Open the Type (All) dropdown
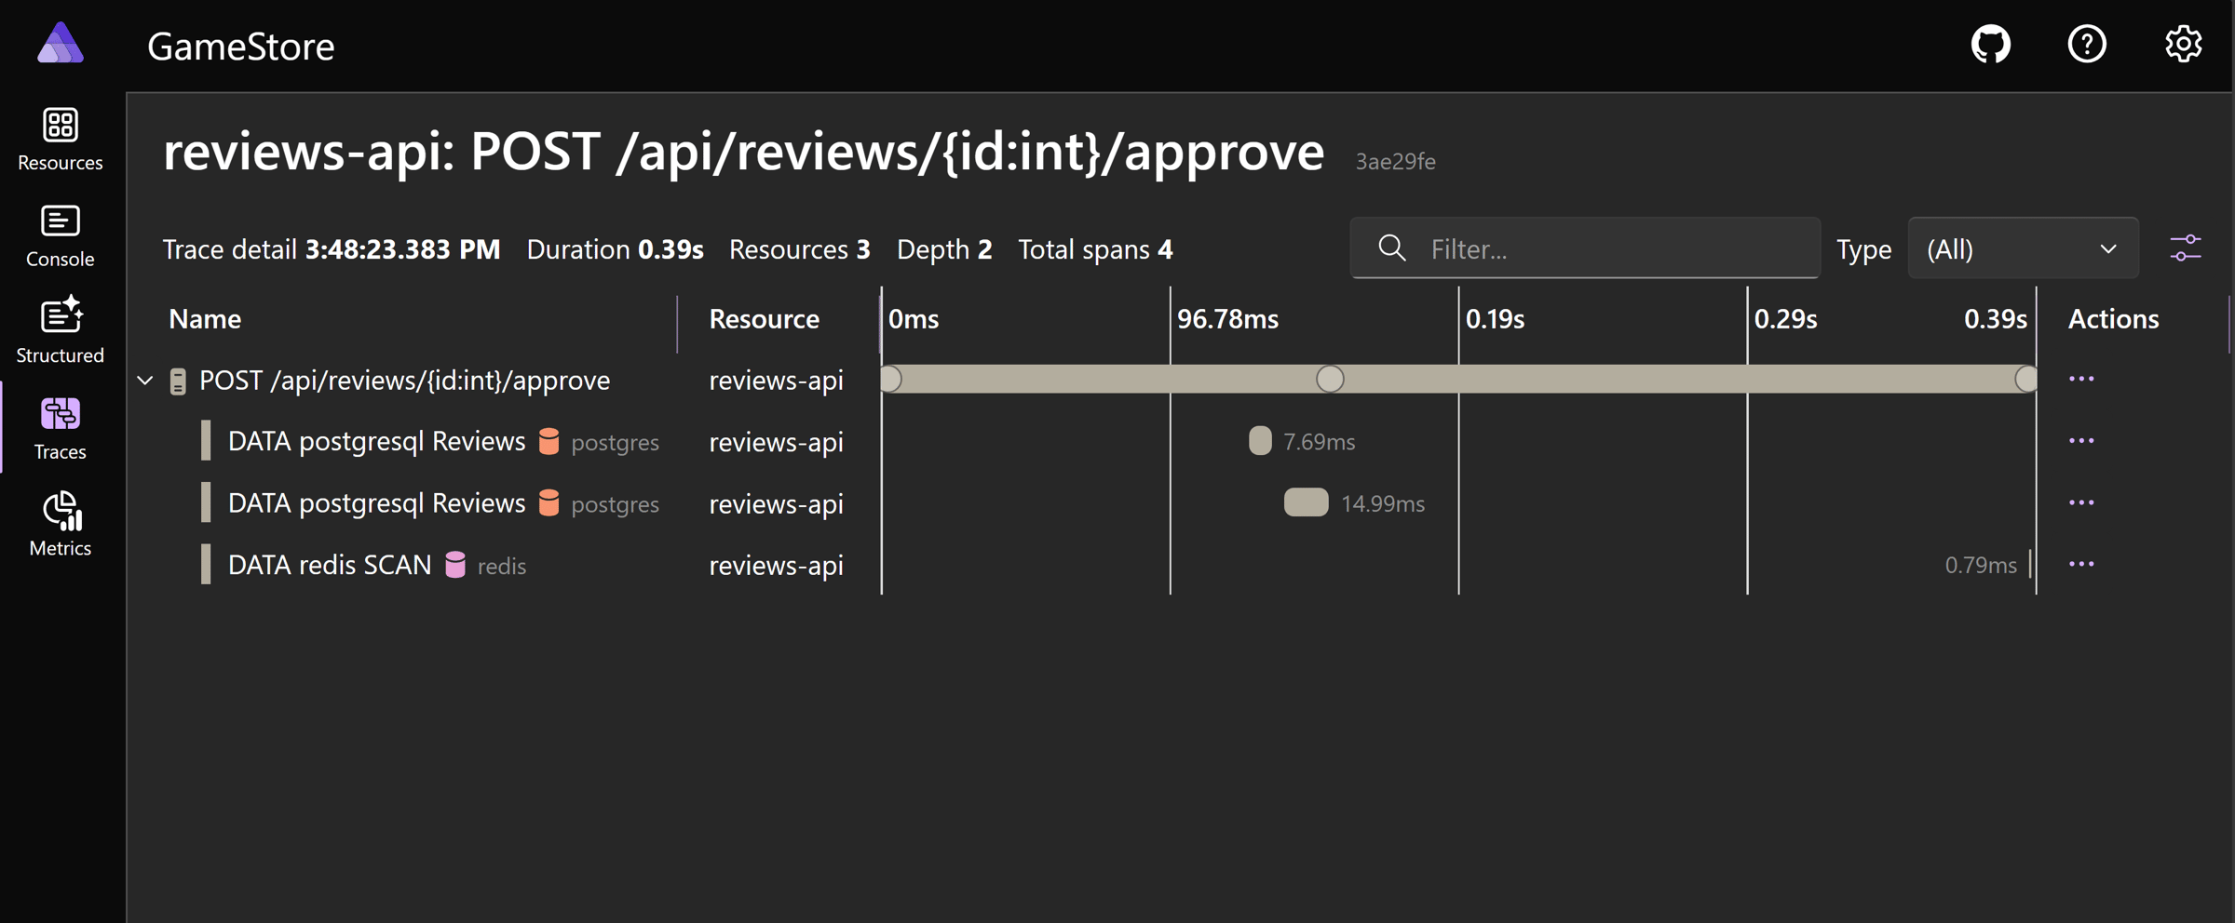 click(2022, 248)
